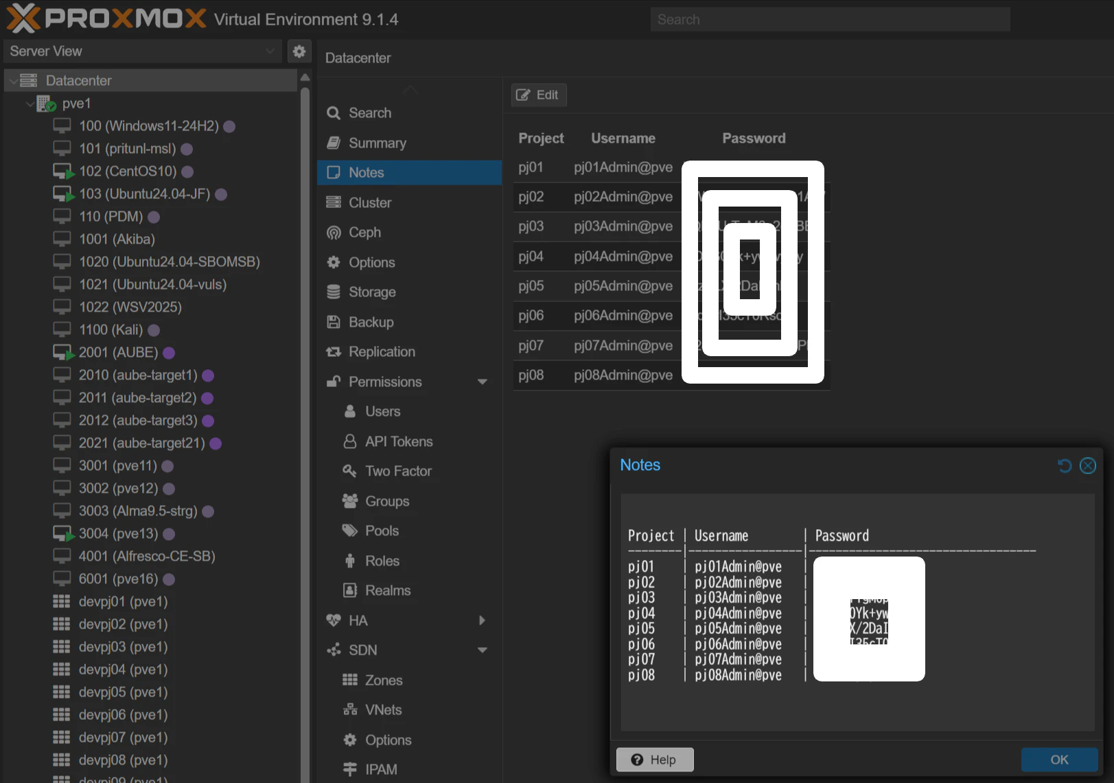The image size is (1114, 783).
Task: Select 2001 (AUBE) in the tree
Action: [118, 353]
